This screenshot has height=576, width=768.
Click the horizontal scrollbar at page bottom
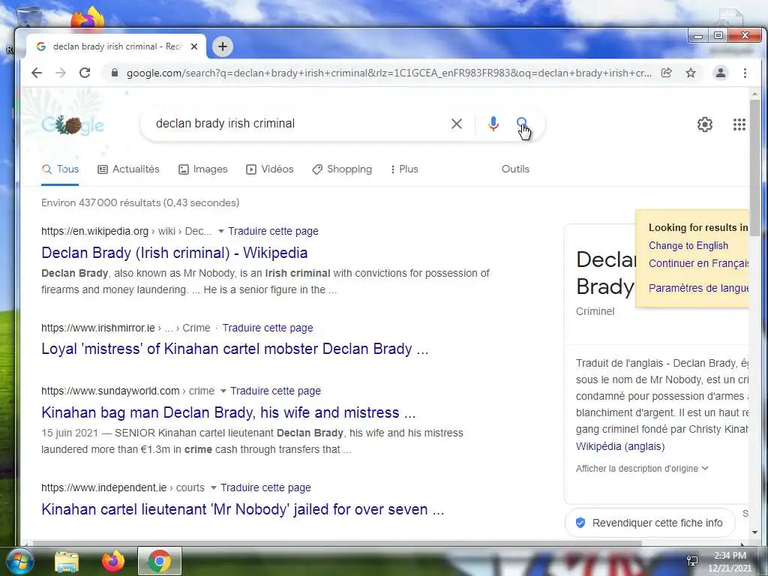tap(337, 543)
